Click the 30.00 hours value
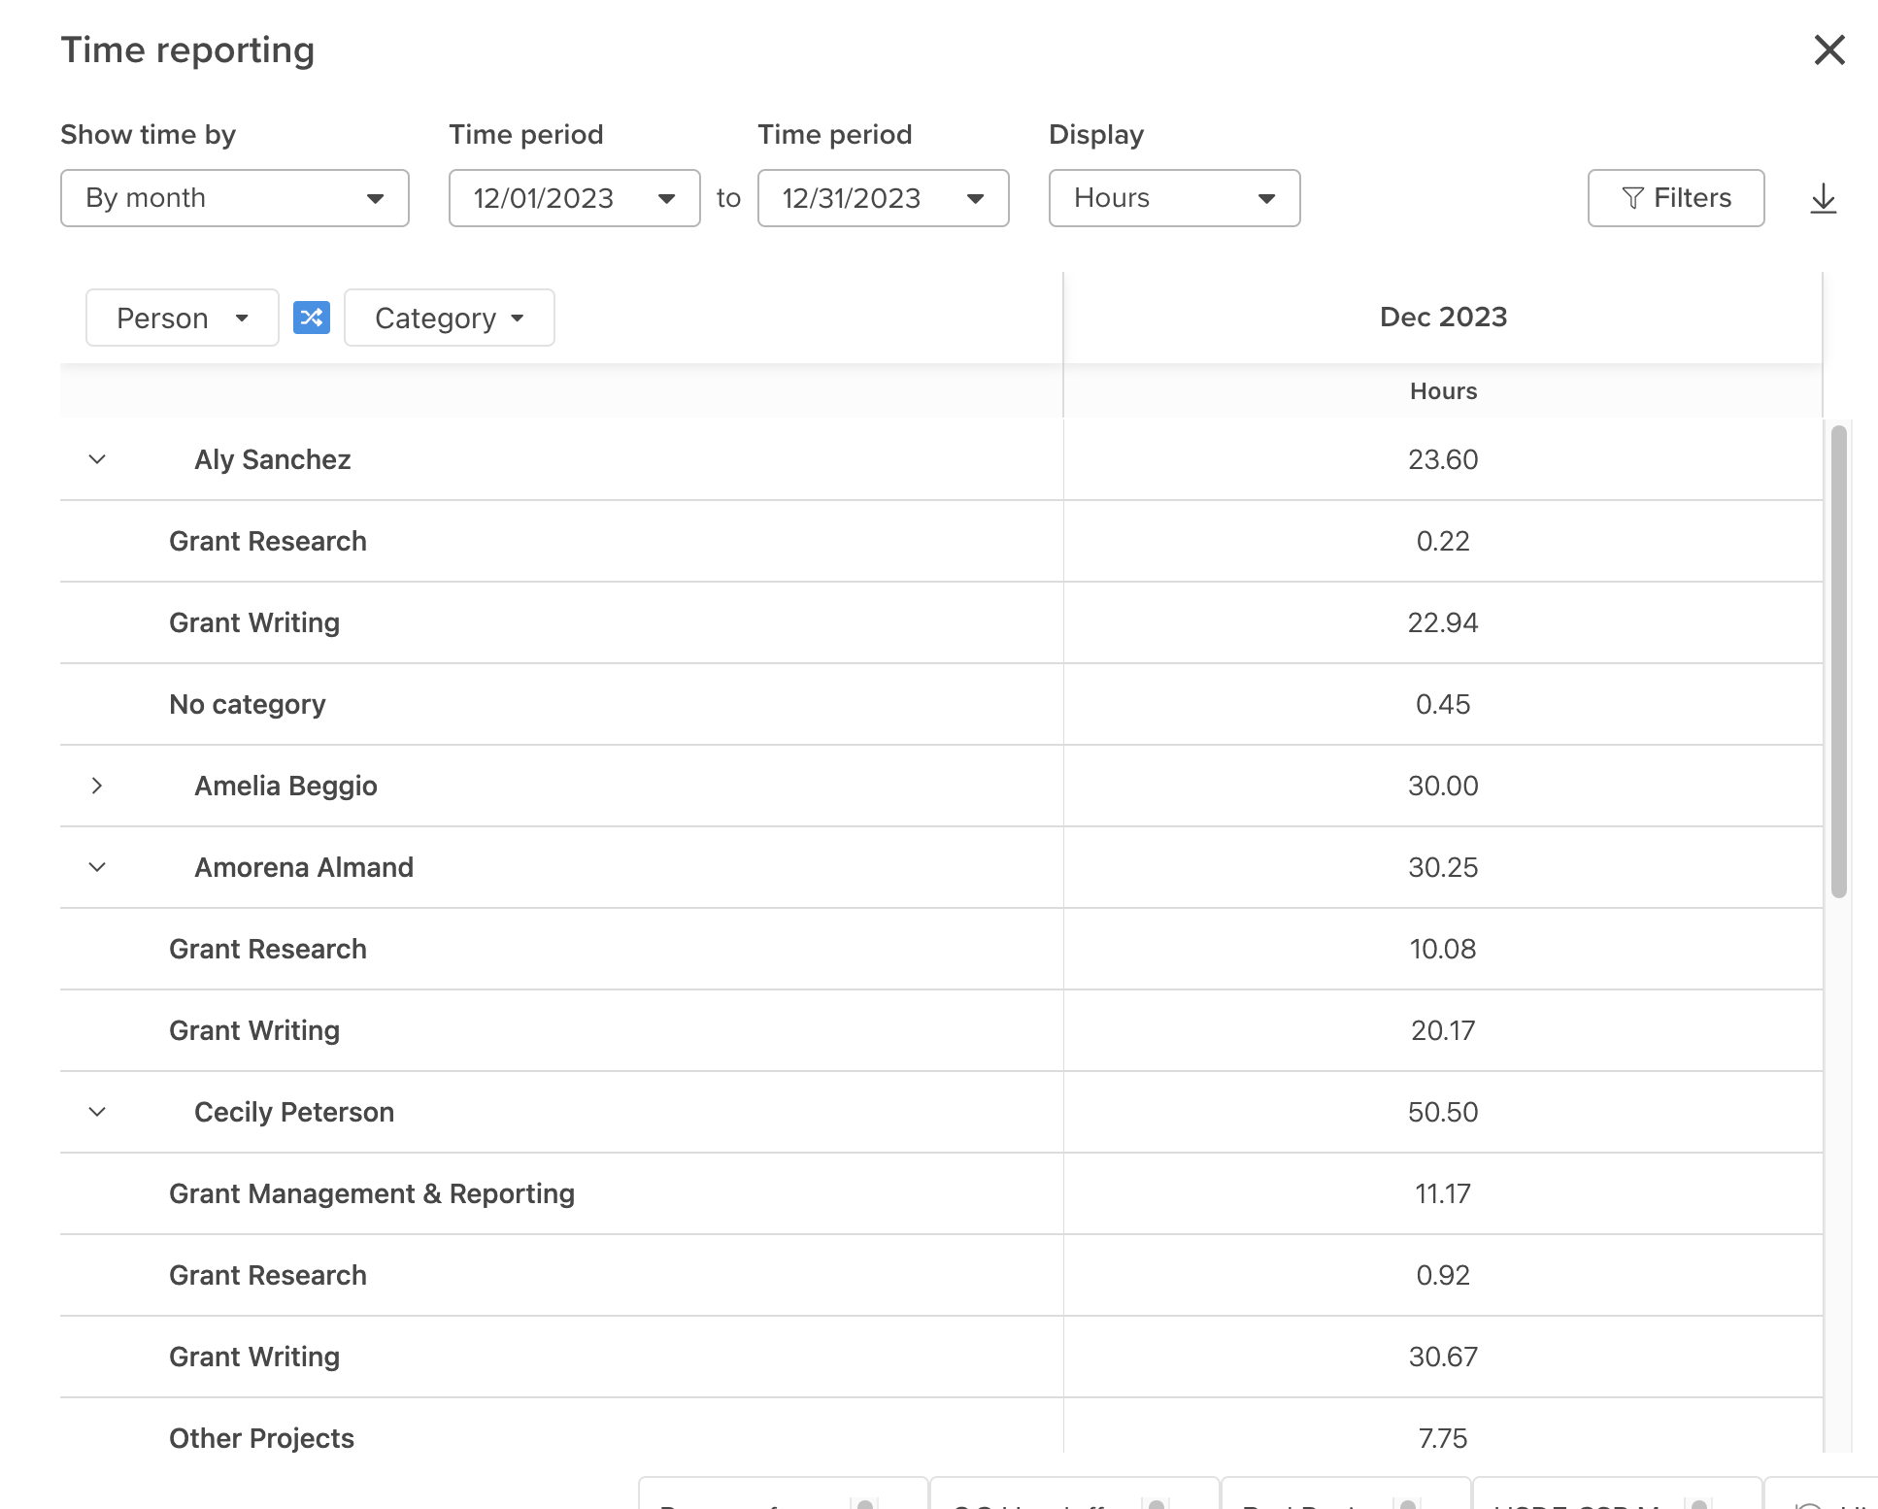Image resolution: width=1878 pixels, height=1509 pixels. click(x=1443, y=786)
